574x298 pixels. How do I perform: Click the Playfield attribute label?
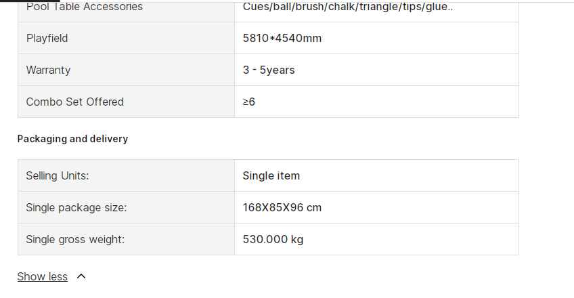pos(47,38)
